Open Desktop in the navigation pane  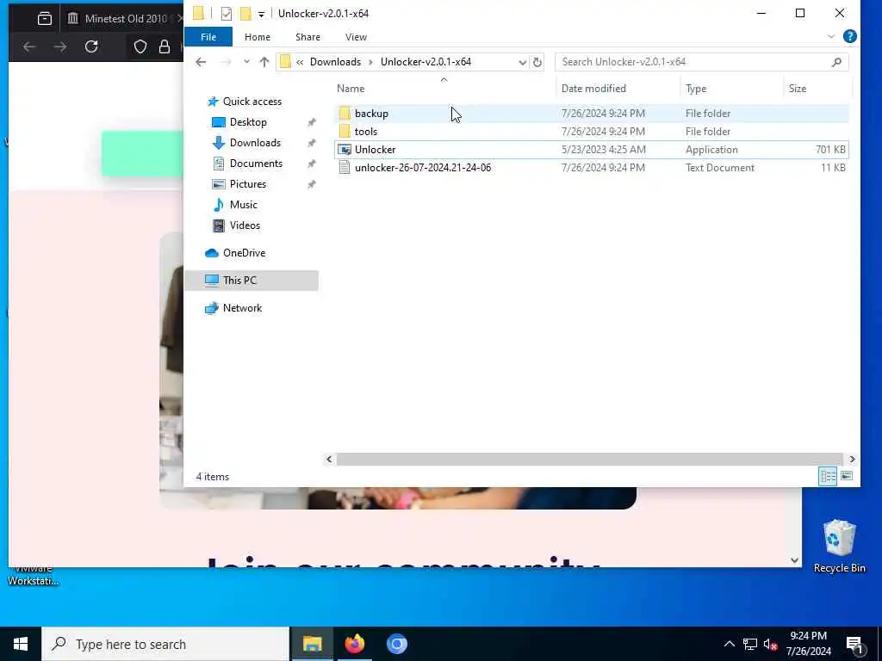248,122
